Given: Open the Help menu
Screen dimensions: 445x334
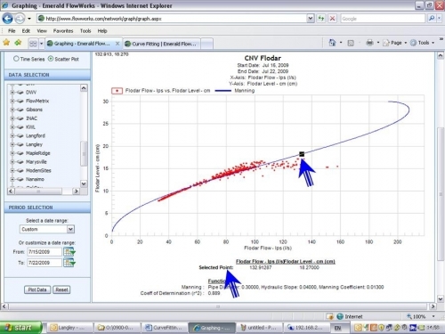Looking at the screenshot, I should pyautogui.click(x=102, y=31).
